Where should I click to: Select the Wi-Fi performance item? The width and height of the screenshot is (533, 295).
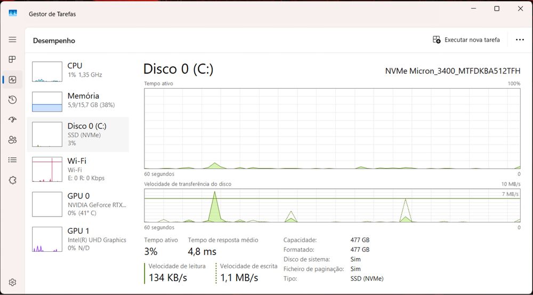click(78, 169)
